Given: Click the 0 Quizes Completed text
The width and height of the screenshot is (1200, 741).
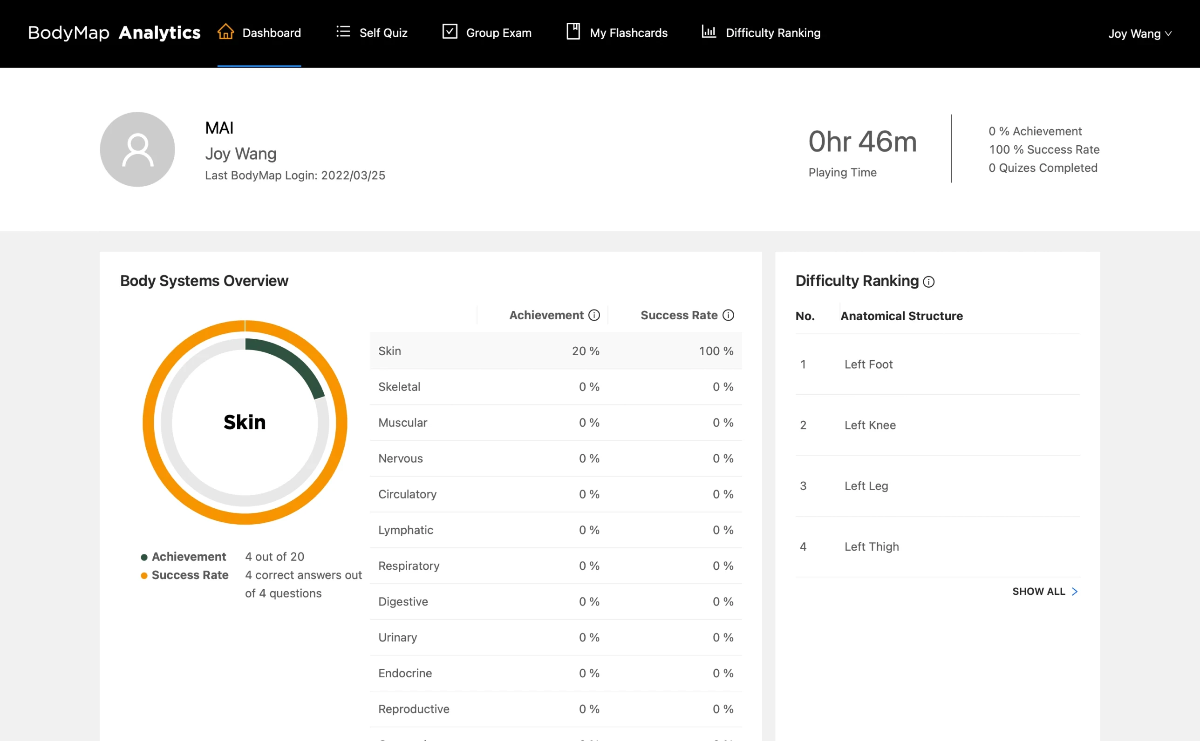Looking at the screenshot, I should tap(1043, 168).
